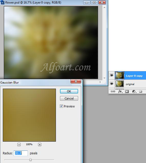Create a new group folder icon

[x=141, y=91]
